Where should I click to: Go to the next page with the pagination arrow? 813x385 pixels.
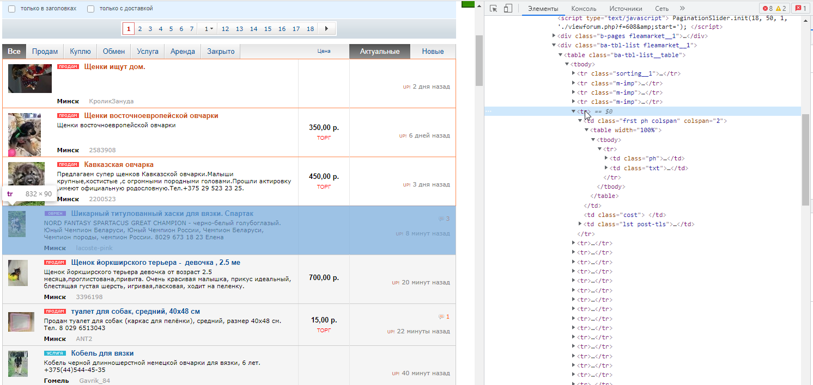326,29
